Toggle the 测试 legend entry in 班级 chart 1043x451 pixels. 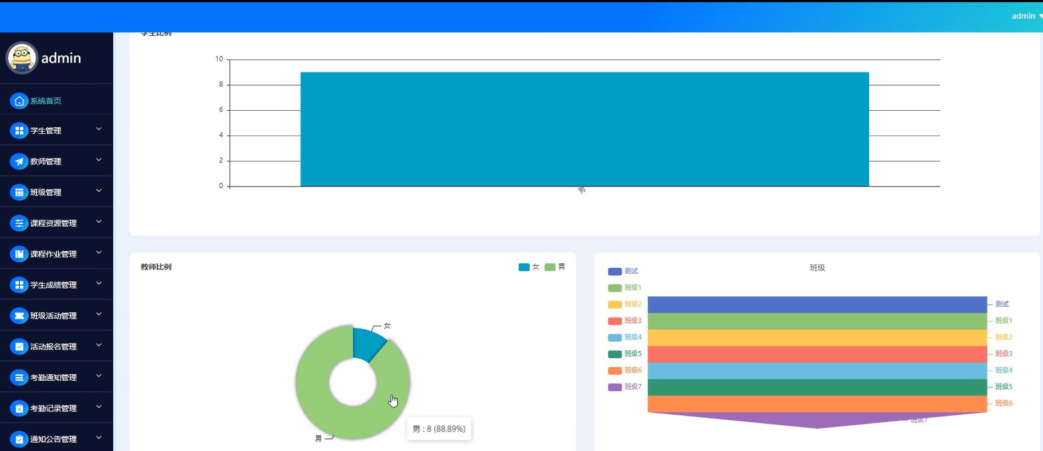623,271
